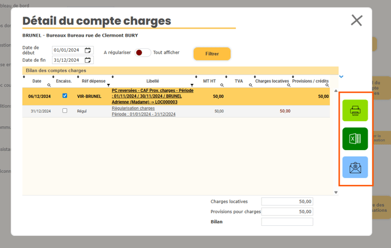Click the search icon under MT HT column
This screenshot has height=248, width=391.
coord(222,86)
